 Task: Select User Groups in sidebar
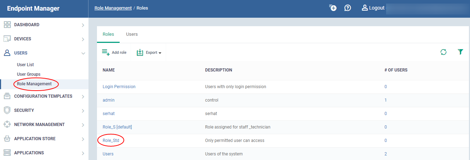pyautogui.click(x=29, y=74)
